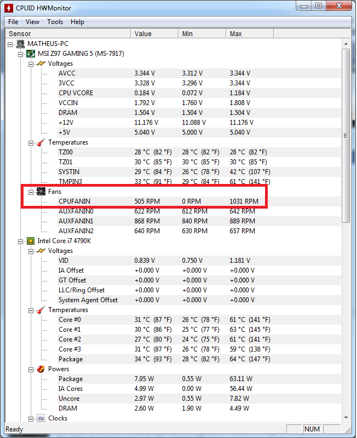The image size is (357, 438).
Task: Collapse the Powers group
Action: pyautogui.click(x=31, y=370)
